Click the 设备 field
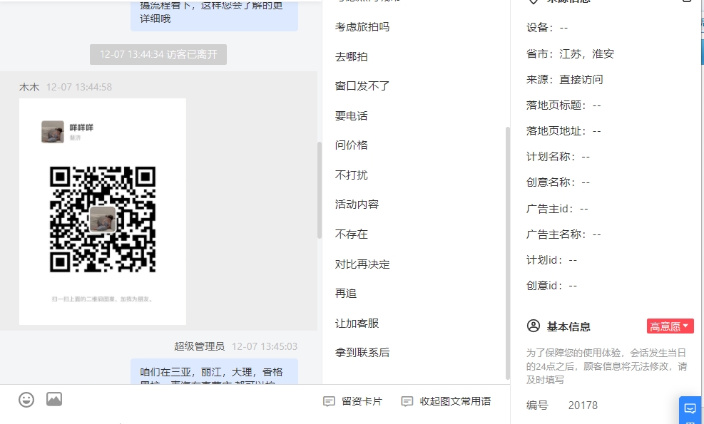 click(547, 27)
